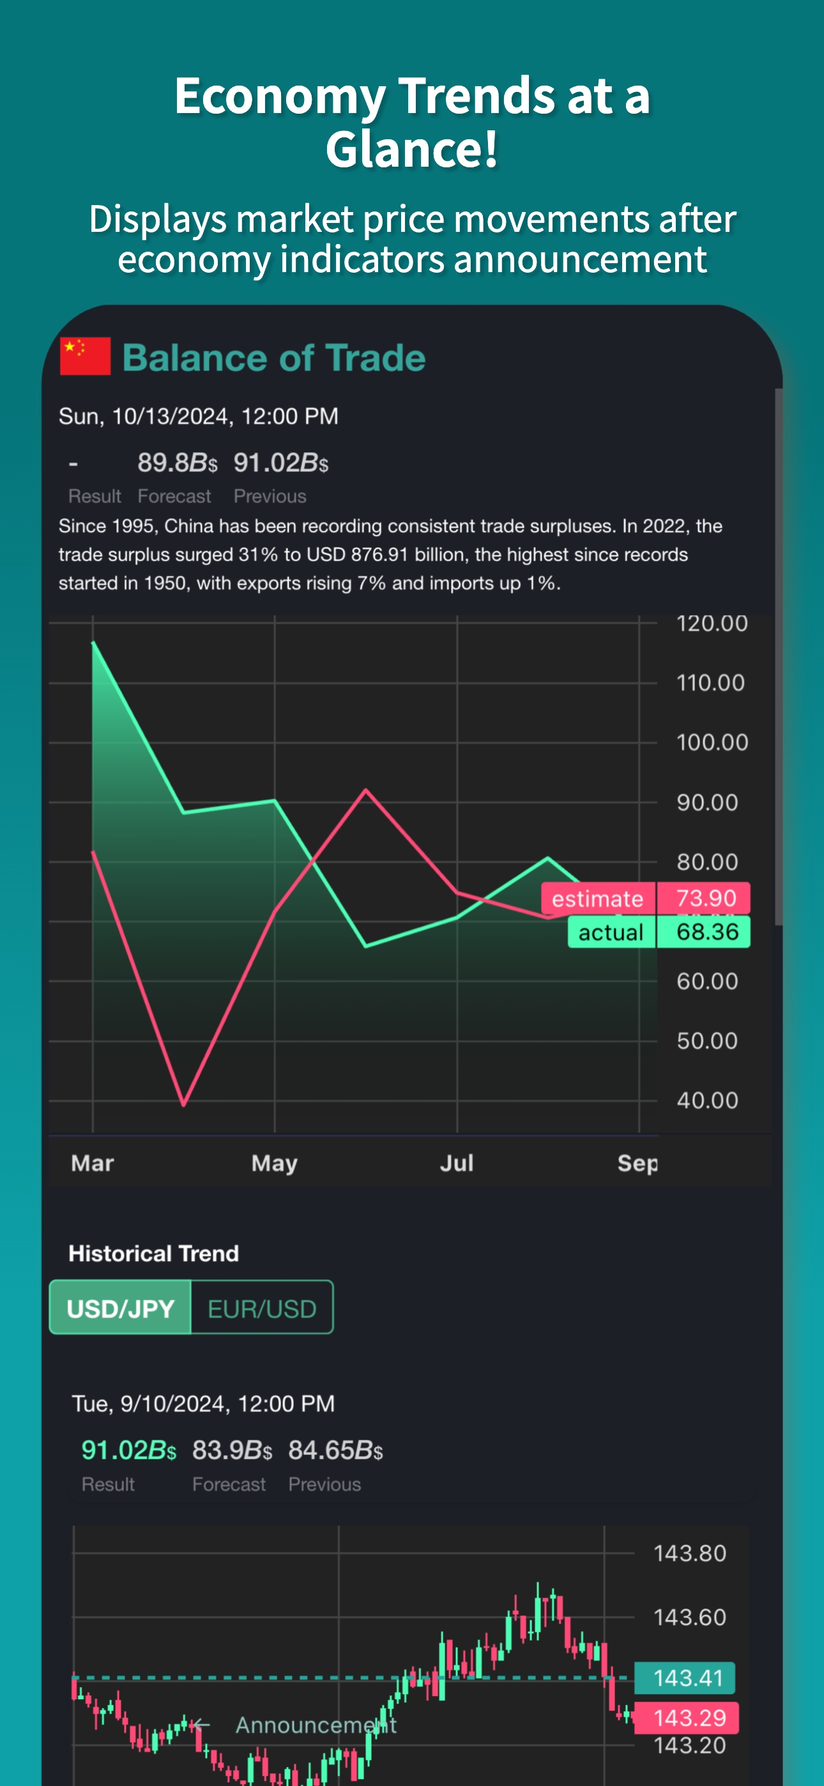Click the Sep axis label
Image resolution: width=824 pixels, height=1786 pixels.
click(x=637, y=1163)
